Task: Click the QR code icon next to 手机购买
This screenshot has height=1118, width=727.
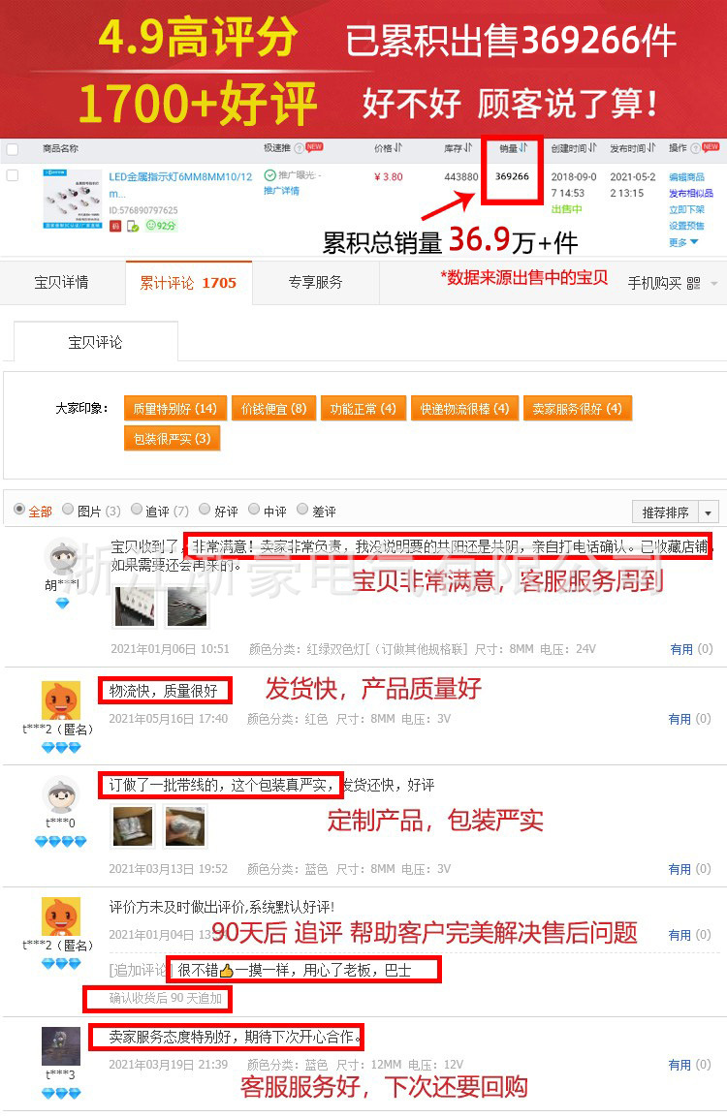Action: [x=693, y=283]
